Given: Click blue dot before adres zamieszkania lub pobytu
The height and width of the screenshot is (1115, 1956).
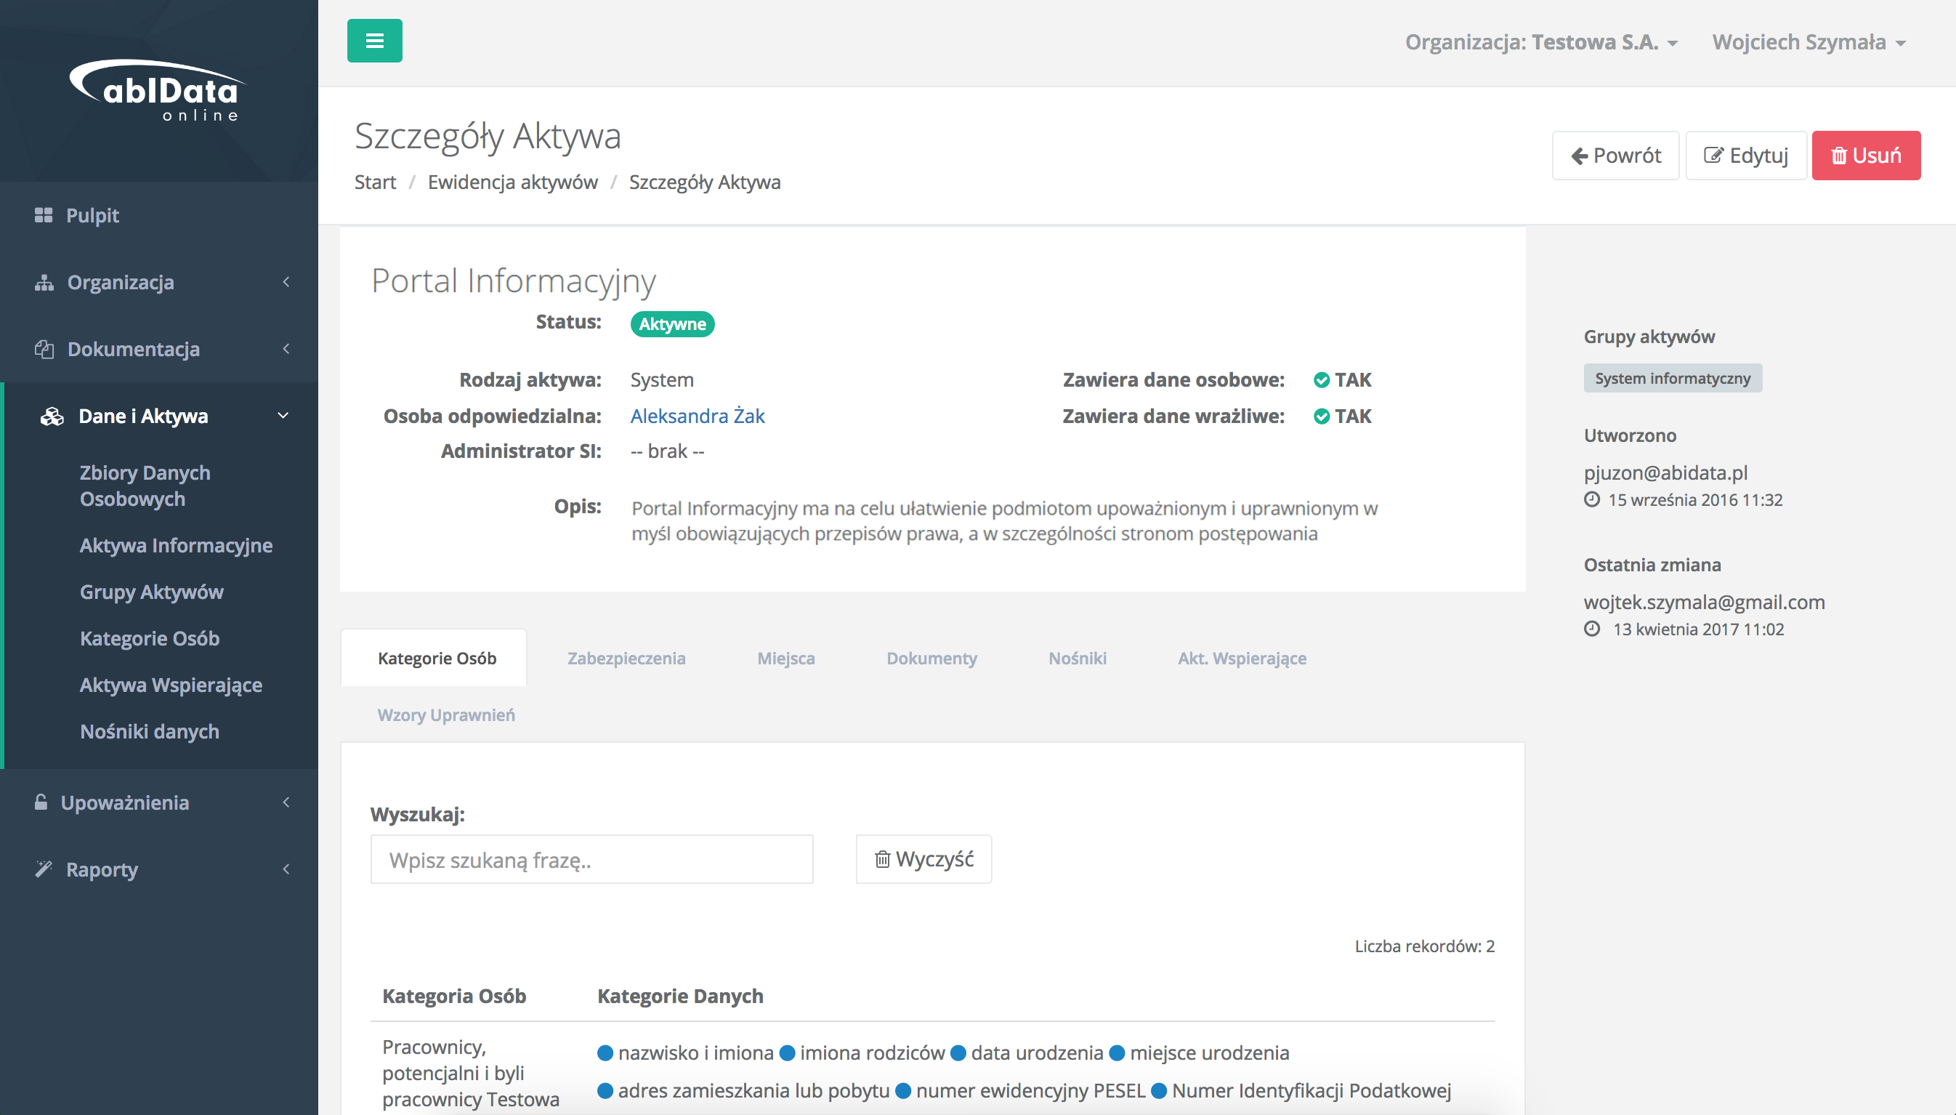Looking at the screenshot, I should tap(605, 1090).
